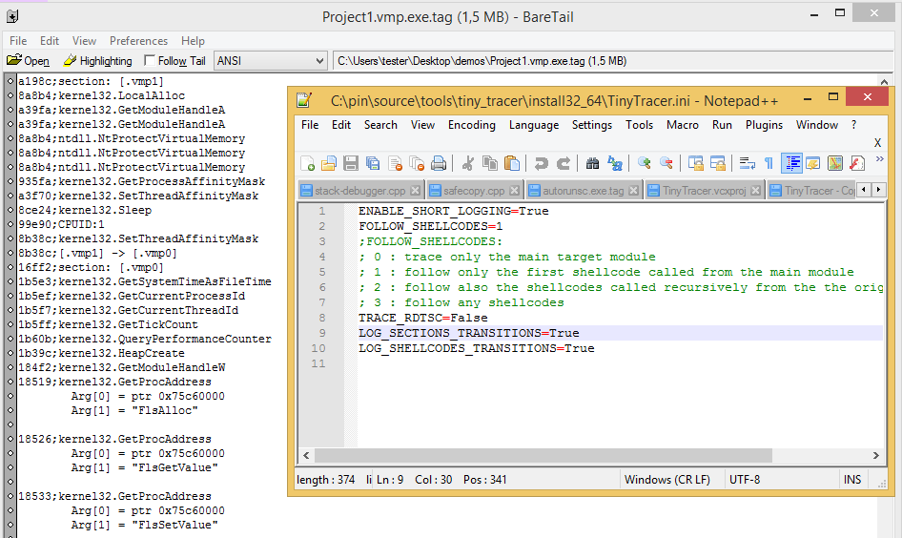Open Find with the binoculars icon
This screenshot has height=538, width=902.
(592, 163)
